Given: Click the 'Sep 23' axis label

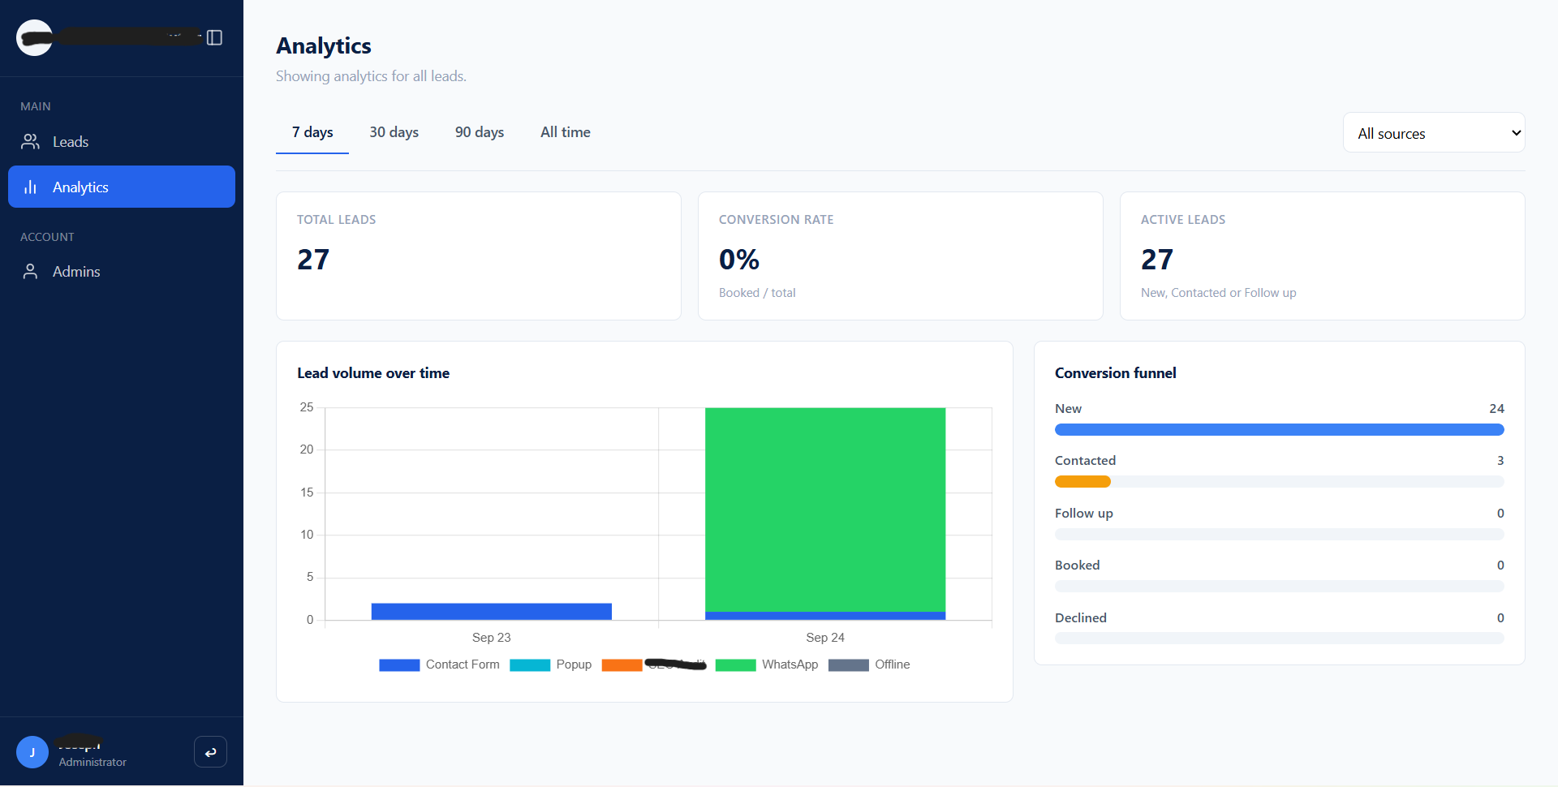Looking at the screenshot, I should click(x=492, y=638).
